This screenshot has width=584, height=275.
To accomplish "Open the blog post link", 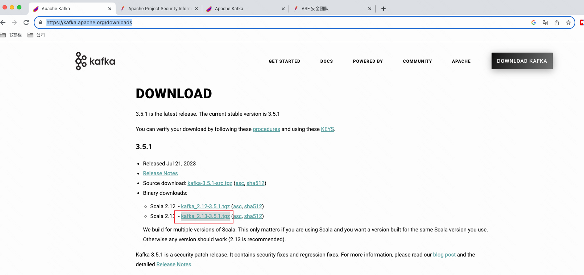I will click(444, 255).
